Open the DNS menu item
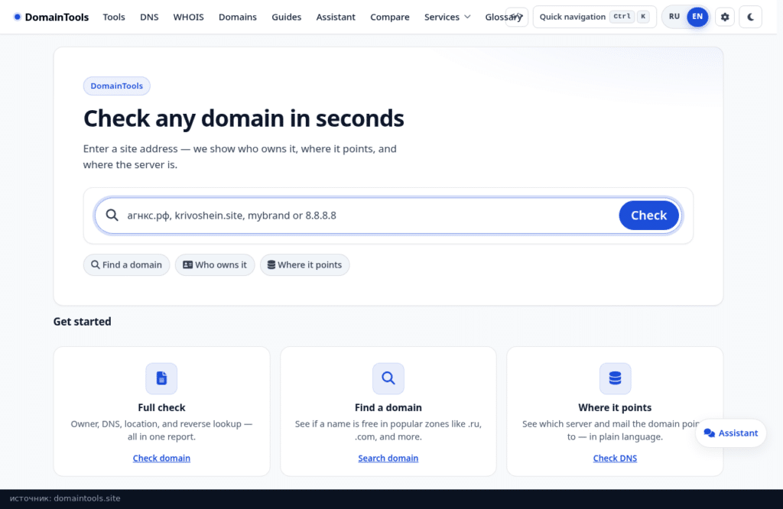The width and height of the screenshot is (783, 509). (149, 17)
